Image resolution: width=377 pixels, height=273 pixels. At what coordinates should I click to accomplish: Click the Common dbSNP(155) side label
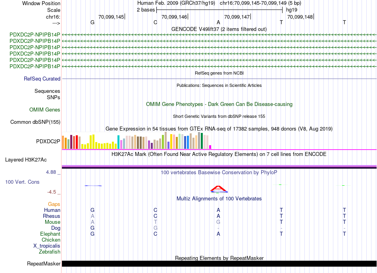[35, 122]
